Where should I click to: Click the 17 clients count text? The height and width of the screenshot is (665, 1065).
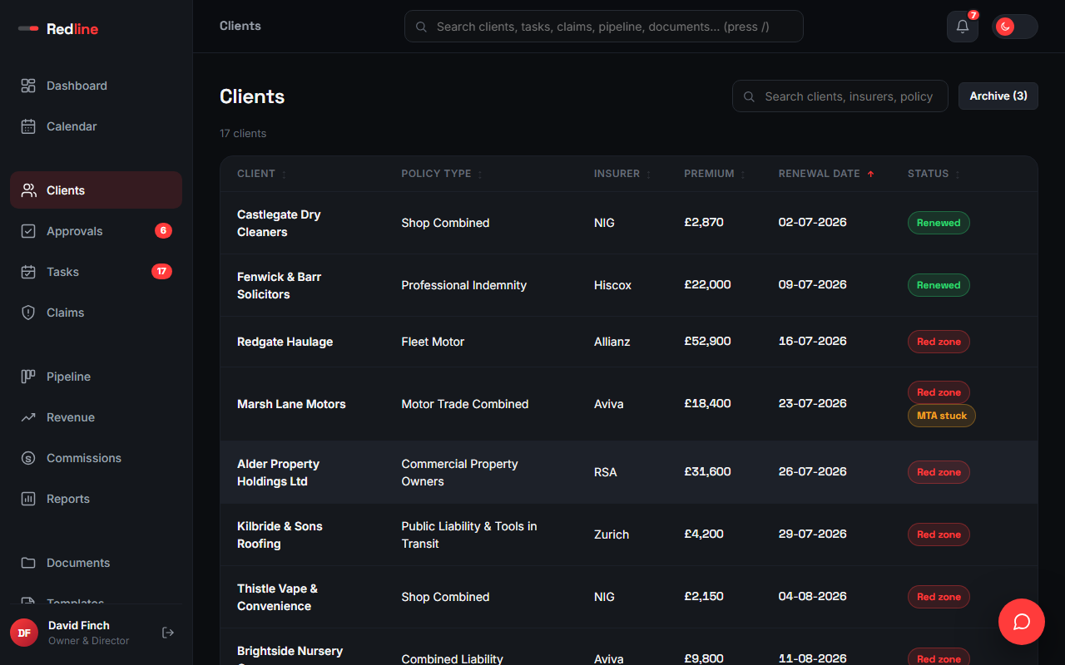click(243, 133)
